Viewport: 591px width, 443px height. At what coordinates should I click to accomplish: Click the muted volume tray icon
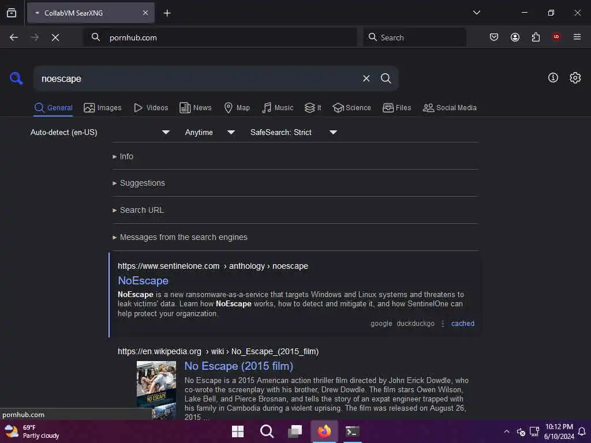(x=521, y=431)
